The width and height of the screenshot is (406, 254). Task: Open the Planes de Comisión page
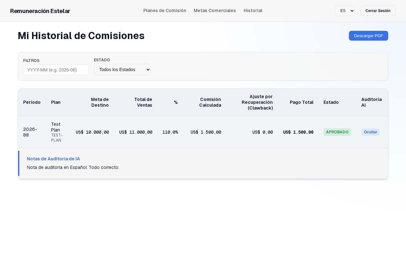[x=165, y=10]
